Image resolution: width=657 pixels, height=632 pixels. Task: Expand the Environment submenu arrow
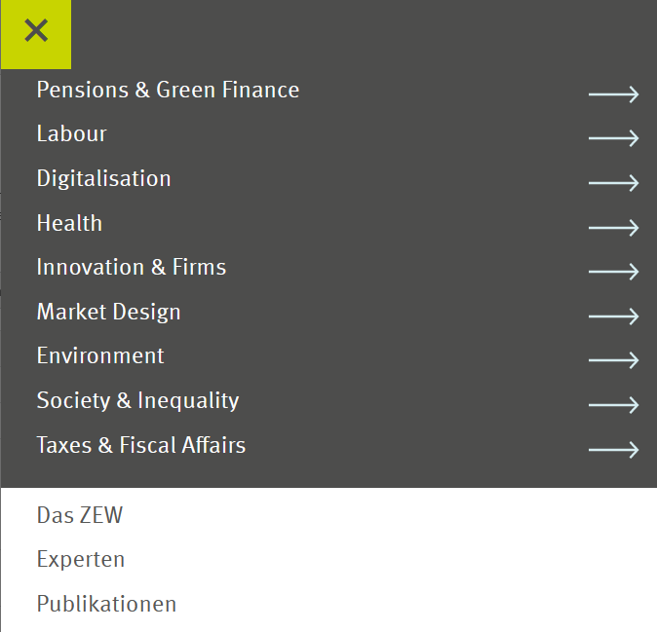coord(613,360)
